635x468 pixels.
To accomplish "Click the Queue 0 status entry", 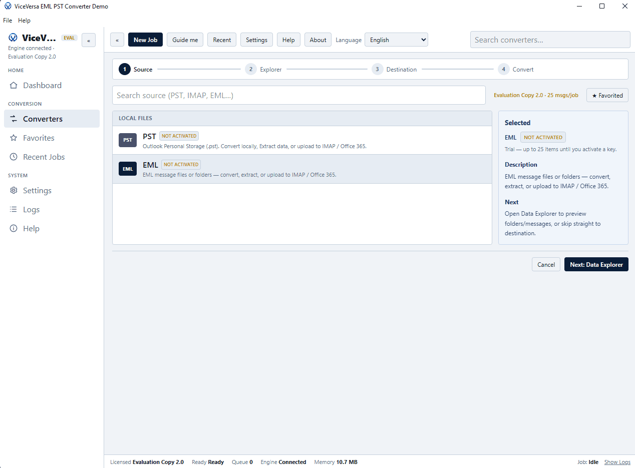I will 242,462.
